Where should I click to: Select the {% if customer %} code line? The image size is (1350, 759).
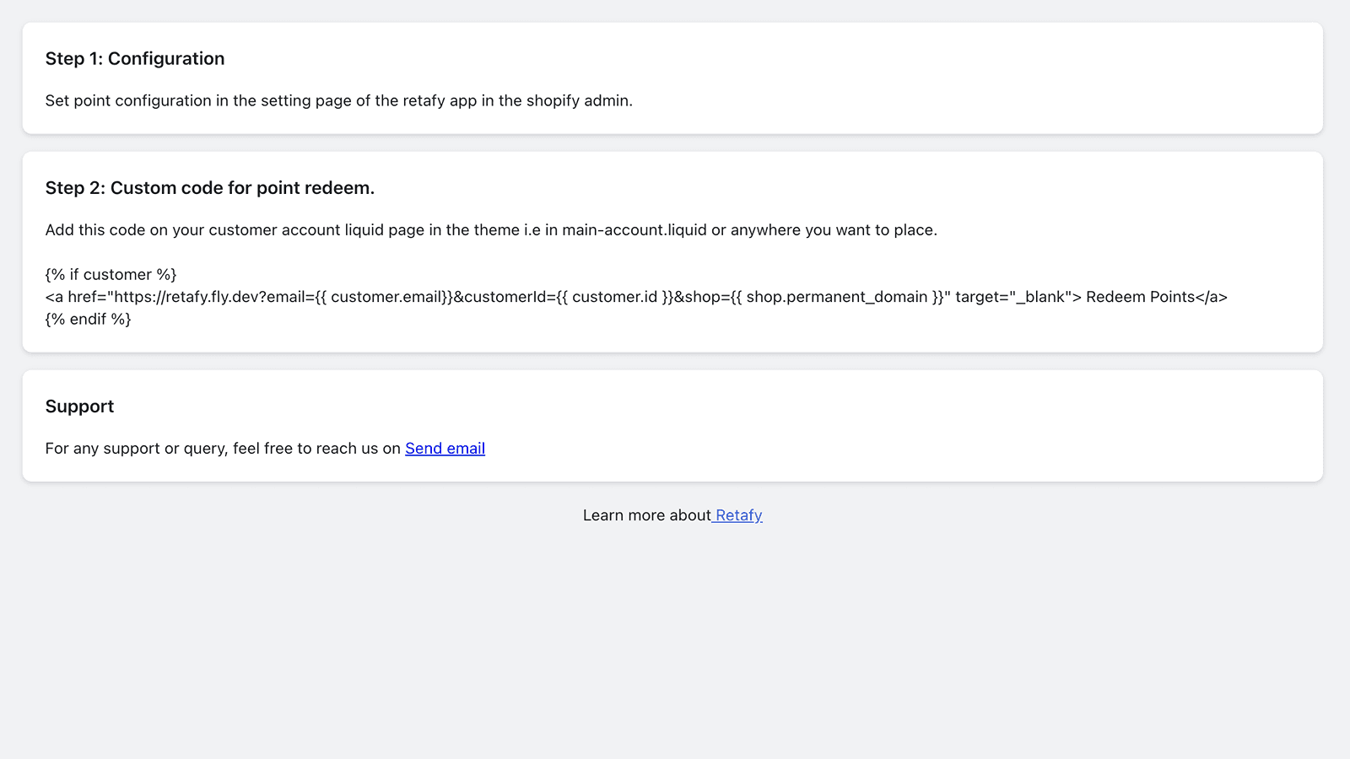click(x=111, y=274)
